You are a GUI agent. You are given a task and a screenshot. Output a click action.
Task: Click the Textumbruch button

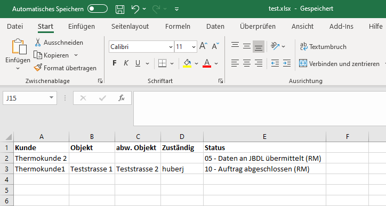[x=323, y=46]
